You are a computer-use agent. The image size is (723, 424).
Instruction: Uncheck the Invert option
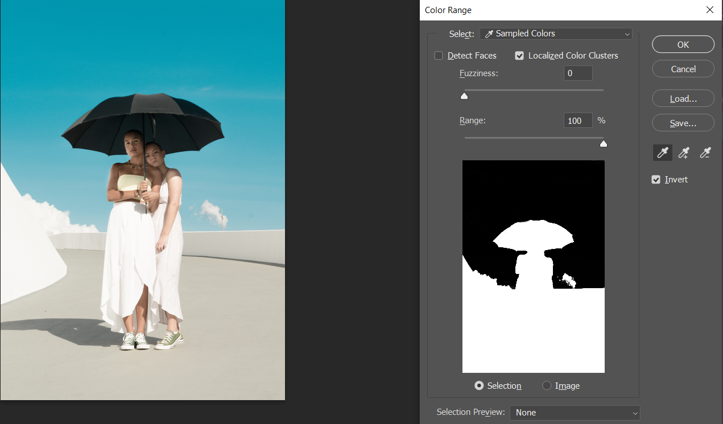tap(656, 179)
